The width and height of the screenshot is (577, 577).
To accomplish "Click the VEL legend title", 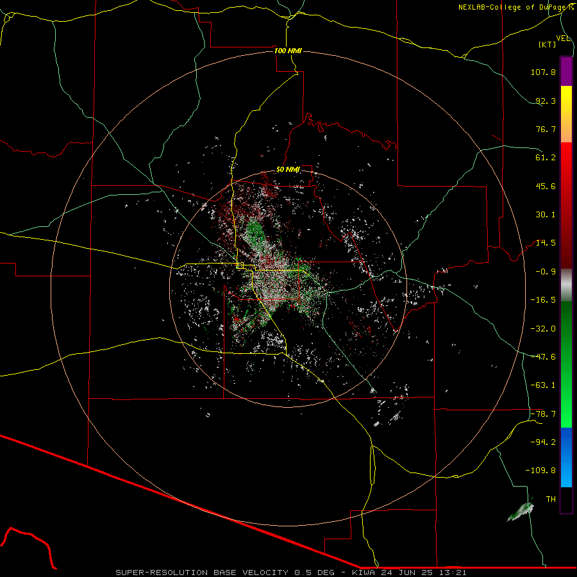I will (x=563, y=38).
